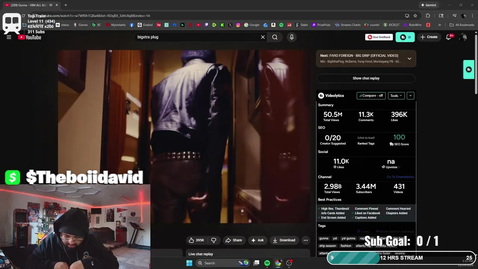Open the Grailed bookmark
478x269 pixels.
coord(145,25)
